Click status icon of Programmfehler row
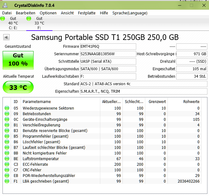Viewport: 209px width, 196px height. [x=7, y=136]
